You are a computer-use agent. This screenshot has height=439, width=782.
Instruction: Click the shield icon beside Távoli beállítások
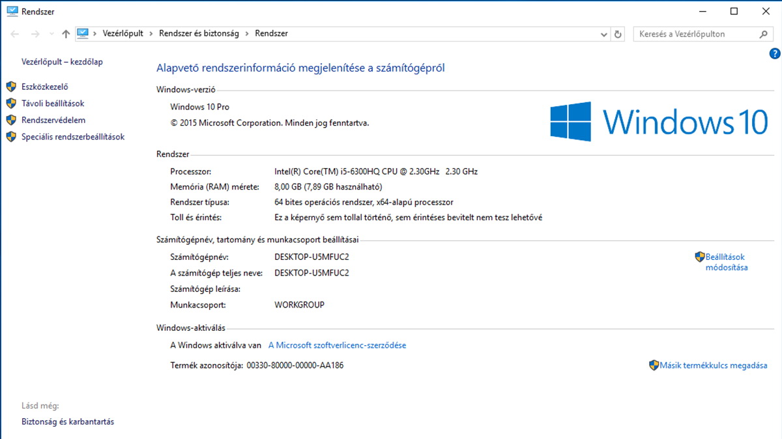click(x=10, y=104)
